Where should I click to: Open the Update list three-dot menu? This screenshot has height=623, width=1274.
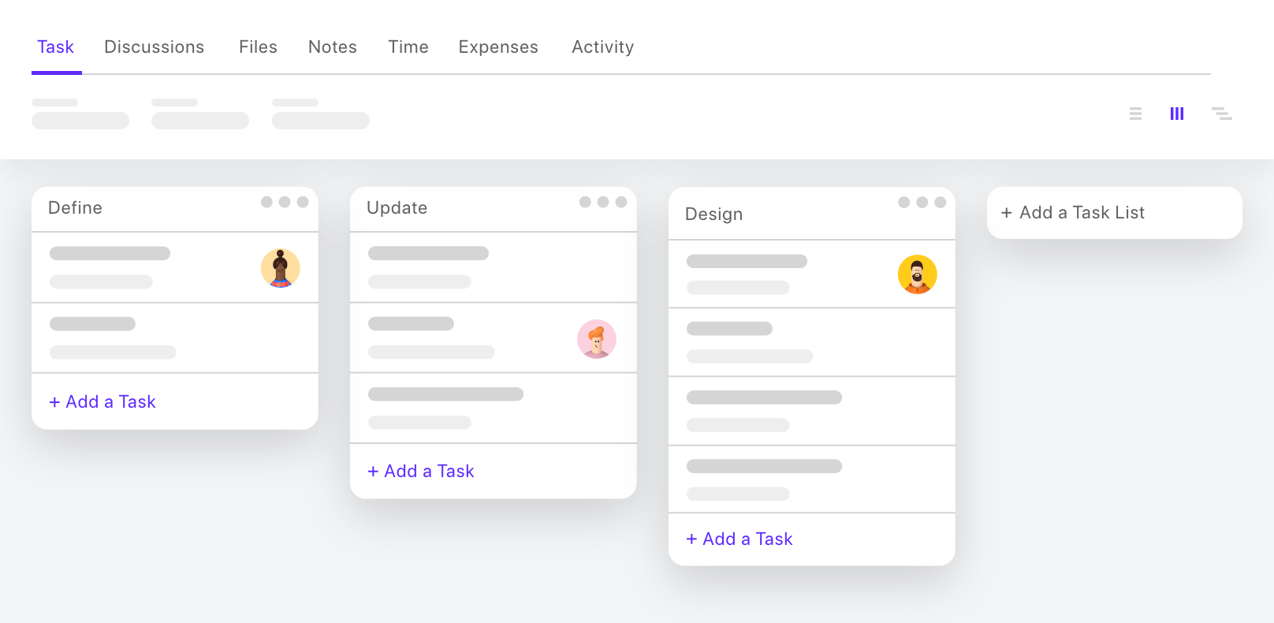click(603, 202)
